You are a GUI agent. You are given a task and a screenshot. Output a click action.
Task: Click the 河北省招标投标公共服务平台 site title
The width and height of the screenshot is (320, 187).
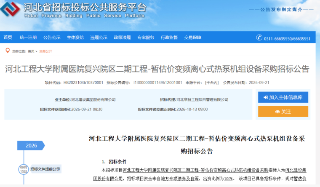pyautogui.click(x=85, y=8)
